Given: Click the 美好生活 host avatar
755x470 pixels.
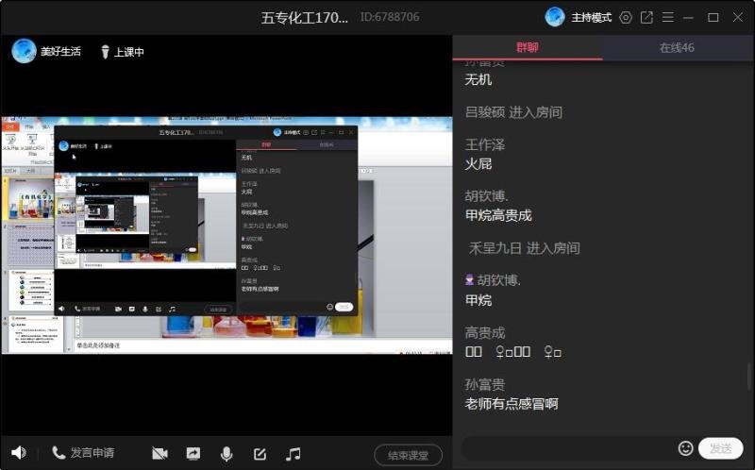Looking at the screenshot, I should pyautogui.click(x=25, y=51).
